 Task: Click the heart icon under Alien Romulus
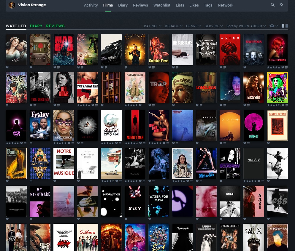[x=221, y=67]
